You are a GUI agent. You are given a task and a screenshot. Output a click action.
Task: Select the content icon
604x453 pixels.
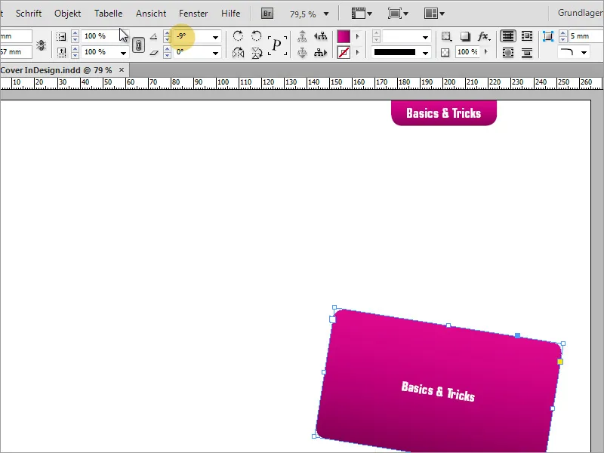[302, 52]
